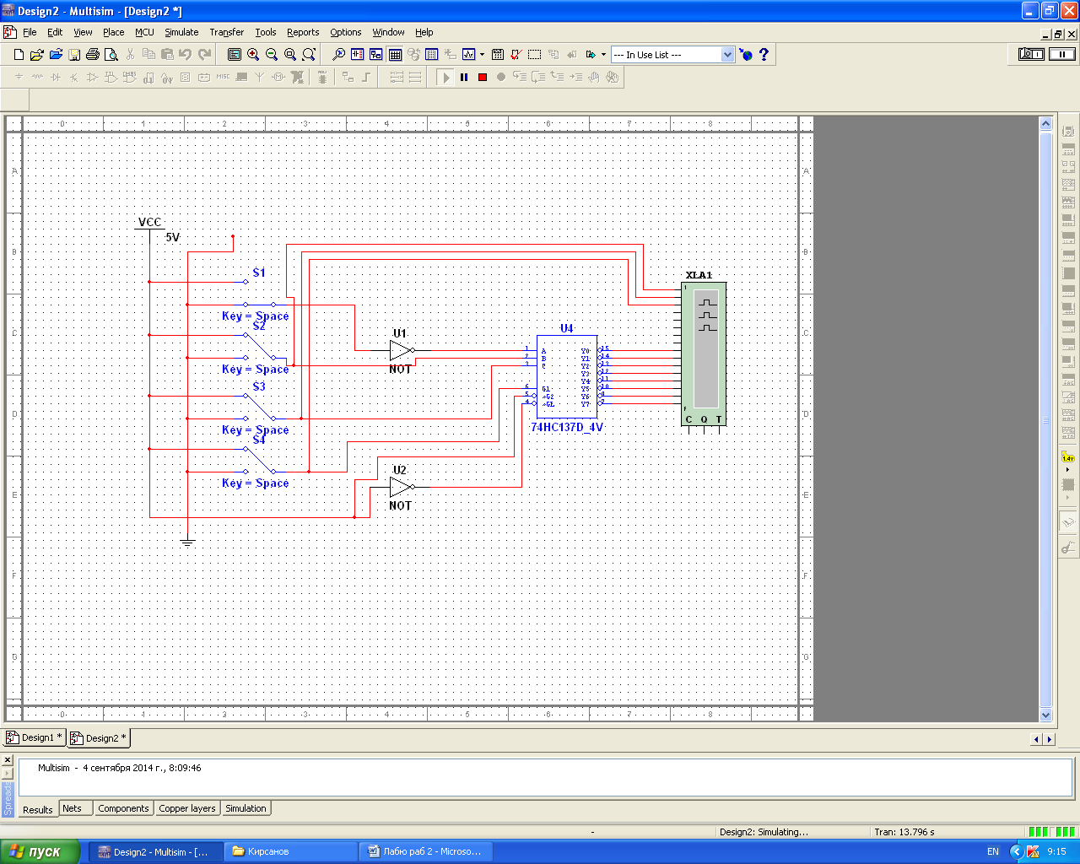The image size is (1080, 864).
Task: Expand the forward annotate dropdown arrow
Action: point(603,55)
